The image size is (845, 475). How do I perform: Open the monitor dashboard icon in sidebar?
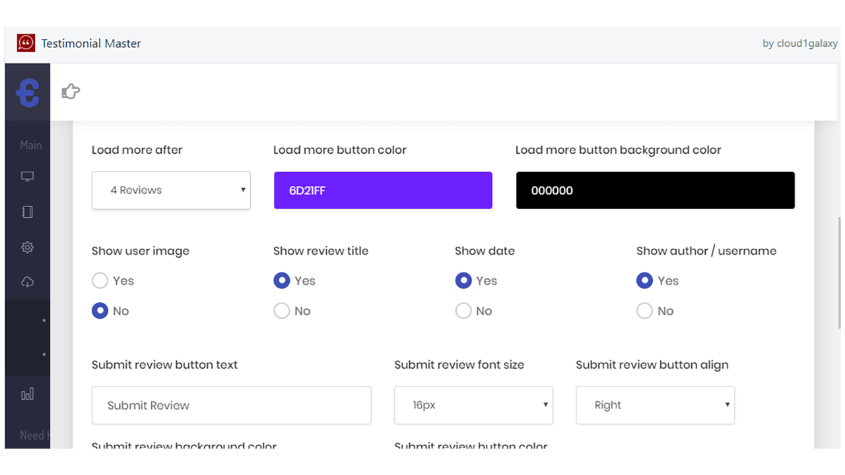coord(27,177)
